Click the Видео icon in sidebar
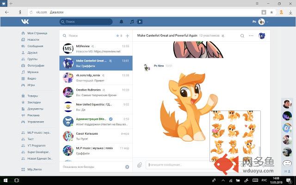The width and height of the screenshot is (296, 185). point(23,78)
